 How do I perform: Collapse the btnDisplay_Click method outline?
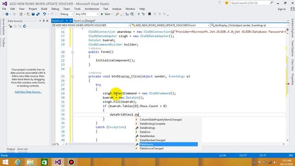(73, 77)
